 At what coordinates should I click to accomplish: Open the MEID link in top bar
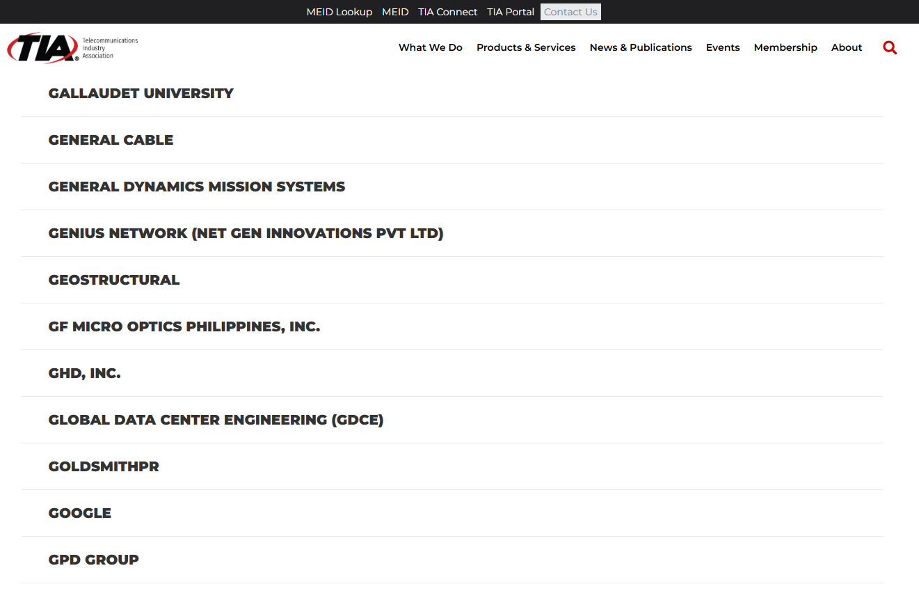pyautogui.click(x=395, y=12)
